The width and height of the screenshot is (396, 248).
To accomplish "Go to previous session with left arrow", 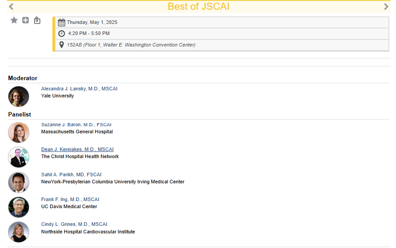I will click(11, 7).
